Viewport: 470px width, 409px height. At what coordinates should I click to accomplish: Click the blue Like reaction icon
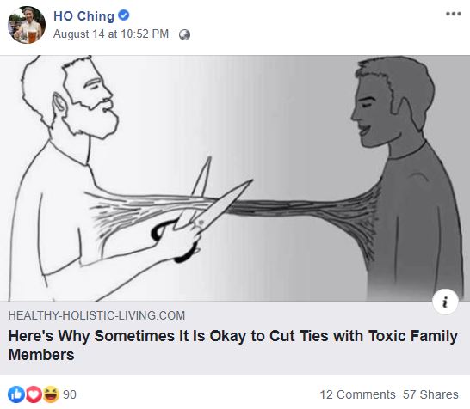pyautogui.click(x=16, y=394)
